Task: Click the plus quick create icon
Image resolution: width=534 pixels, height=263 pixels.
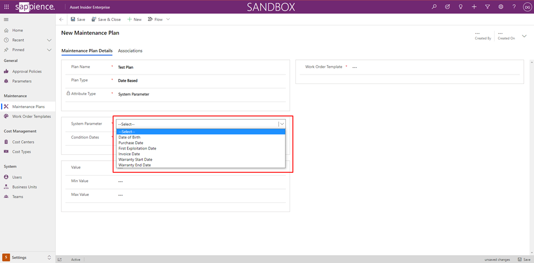Action: tap(474, 7)
